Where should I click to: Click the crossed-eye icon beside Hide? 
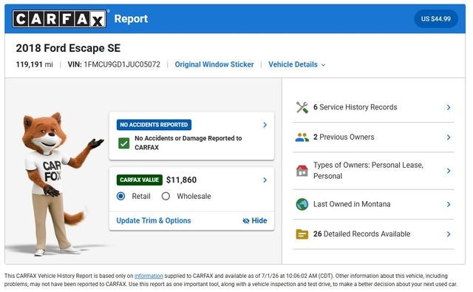(246, 221)
